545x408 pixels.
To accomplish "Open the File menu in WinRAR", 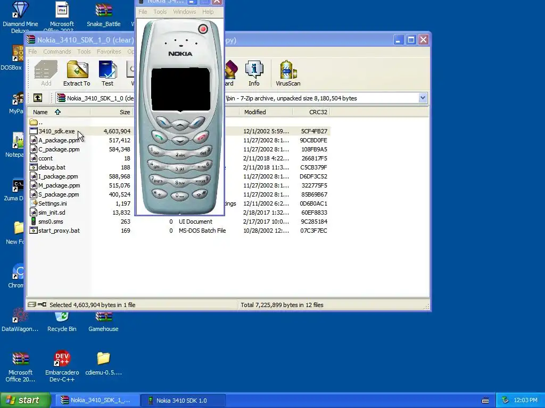I will coord(32,52).
